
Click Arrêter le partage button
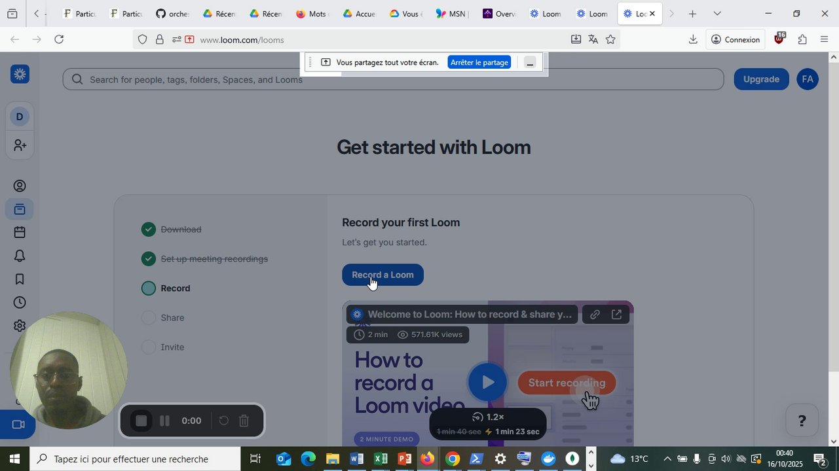[x=479, y=62]
